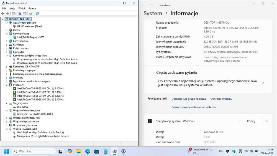This screenshot has width=277, height=156.
Task: Open File Explorer from taskbar
Action: point(79,151)
